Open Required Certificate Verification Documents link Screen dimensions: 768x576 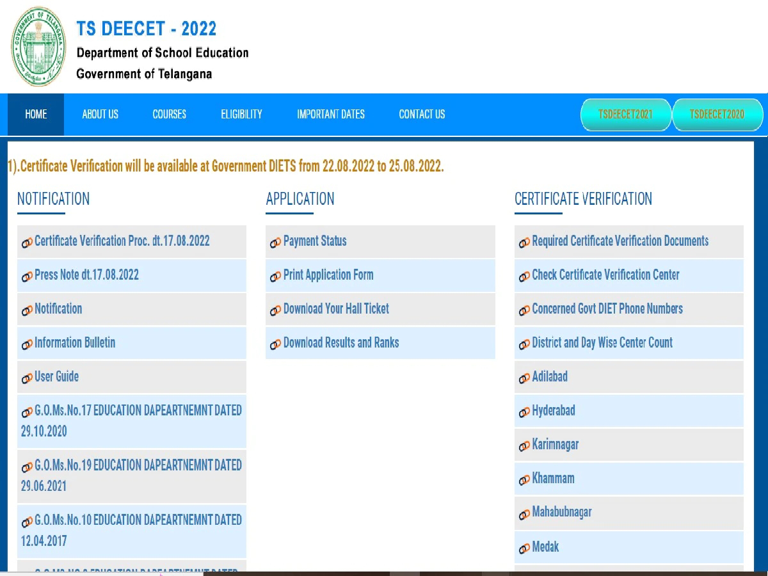coord(621,241)
